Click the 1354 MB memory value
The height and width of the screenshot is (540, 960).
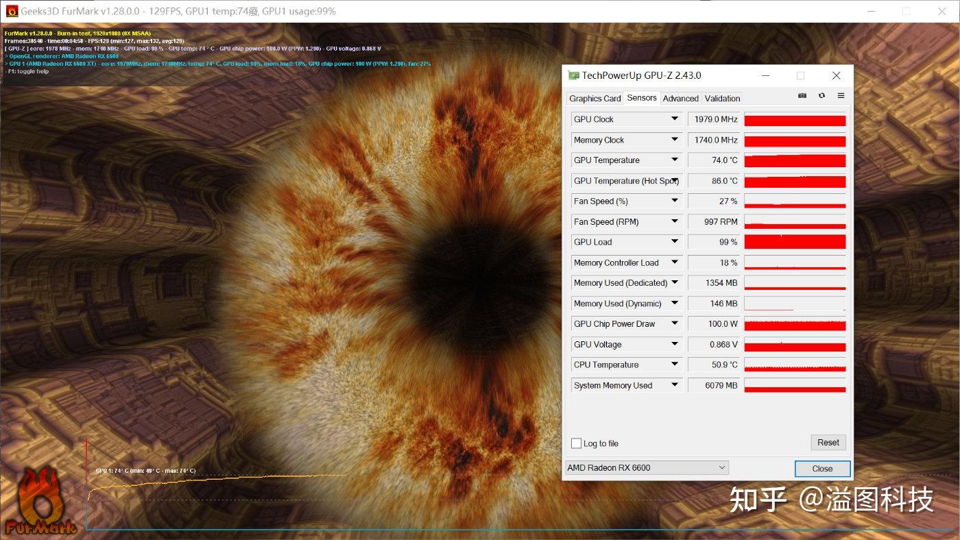point(714,283)
